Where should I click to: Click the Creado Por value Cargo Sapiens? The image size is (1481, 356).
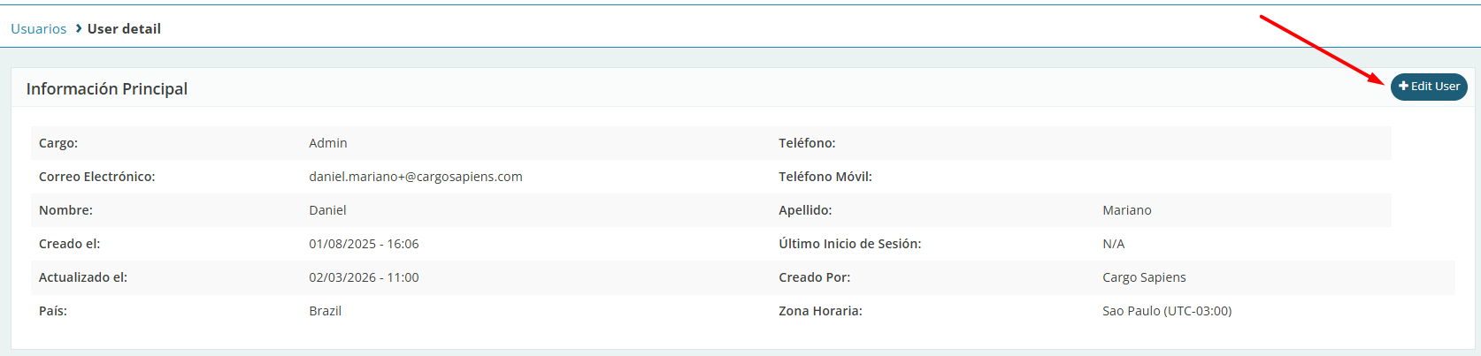[1144, 277]
